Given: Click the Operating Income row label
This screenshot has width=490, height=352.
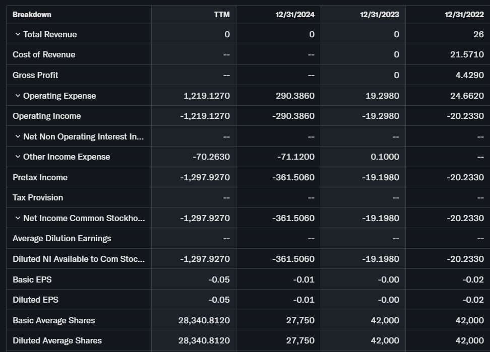Looking at the screenshot, I should click(46, 116).
